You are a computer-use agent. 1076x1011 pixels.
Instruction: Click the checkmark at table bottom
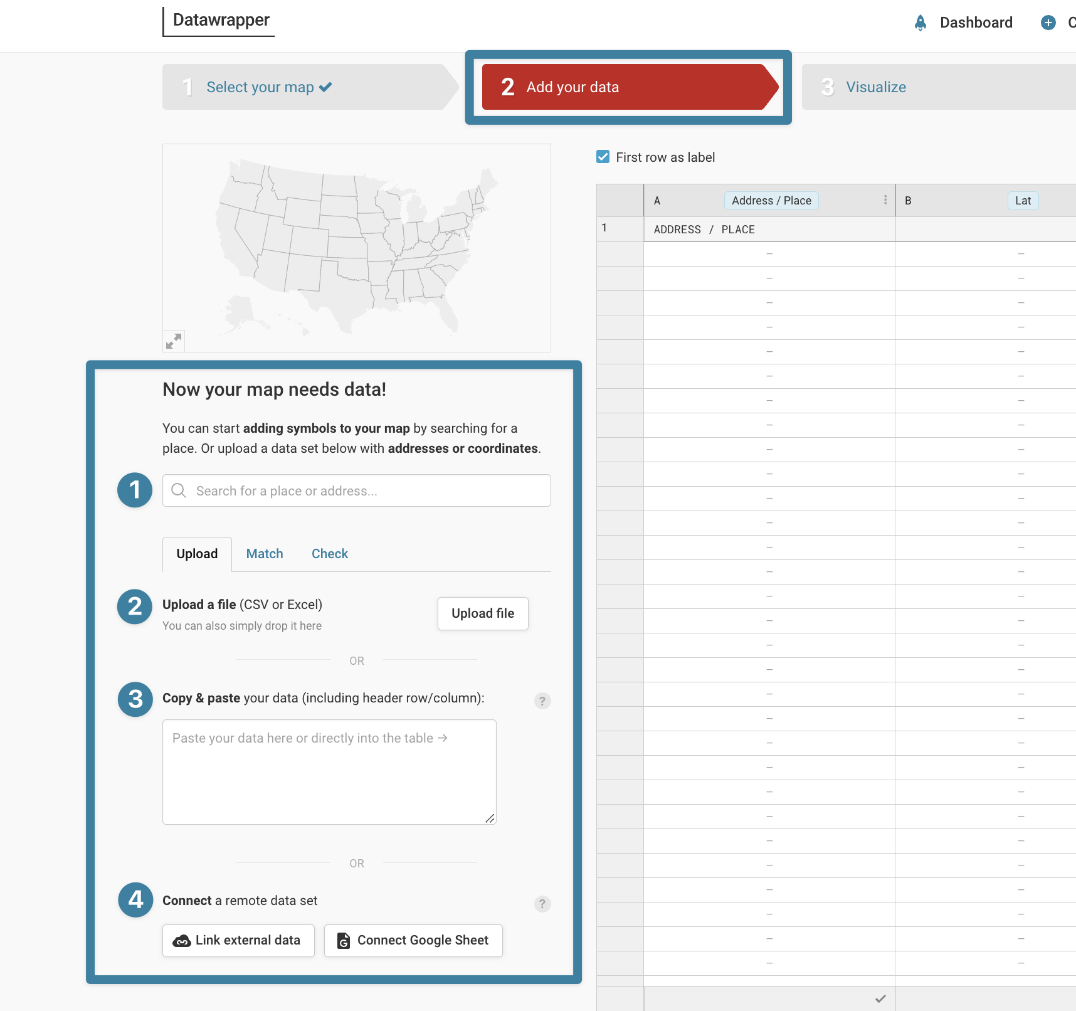pos(881,998)
